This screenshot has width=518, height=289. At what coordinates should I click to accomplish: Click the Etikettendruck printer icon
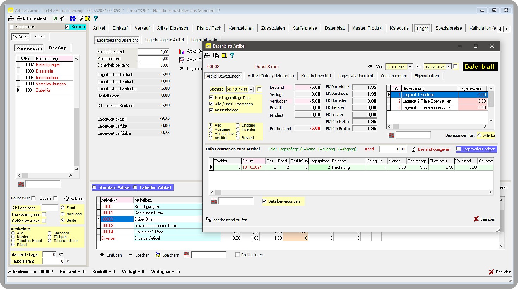[x=19, y=18]
